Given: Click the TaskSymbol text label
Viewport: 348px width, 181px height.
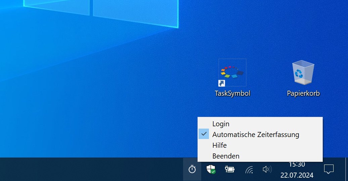Looking at the screenshot, I should (x=232, y=93).
